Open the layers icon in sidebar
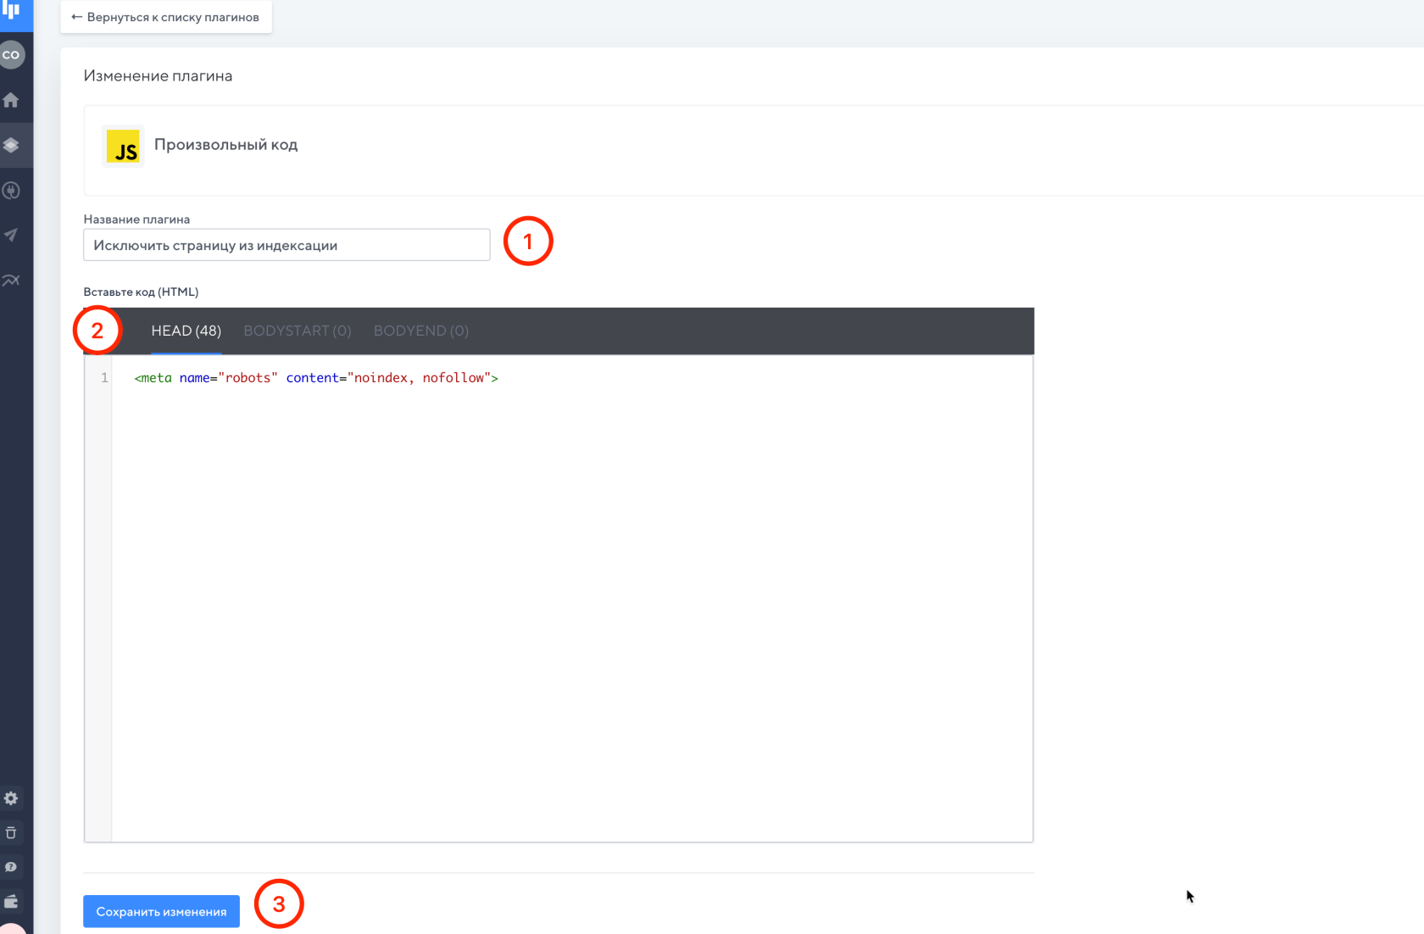The width and height of the screenshot is (1424, 934). pos(11,145)
